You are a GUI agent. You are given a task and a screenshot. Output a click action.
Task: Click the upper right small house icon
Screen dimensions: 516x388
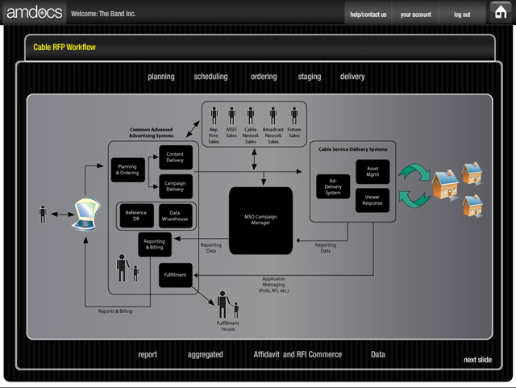(x=472, y=173)
